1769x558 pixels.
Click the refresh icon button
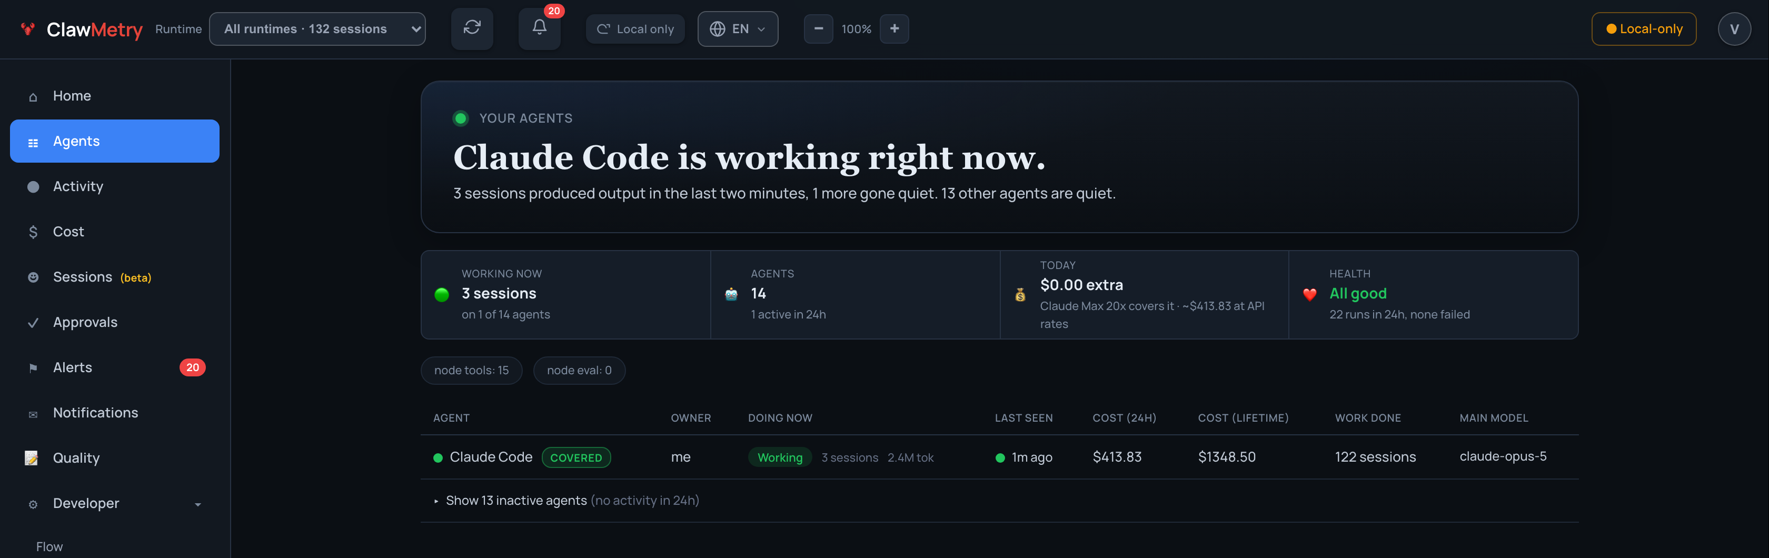472,28
